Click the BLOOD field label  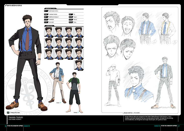point(69,17)
